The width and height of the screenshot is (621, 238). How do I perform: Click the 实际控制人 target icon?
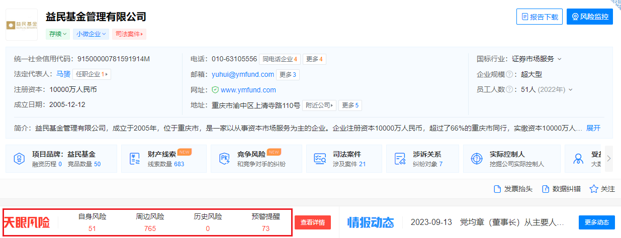click(476, 159)
